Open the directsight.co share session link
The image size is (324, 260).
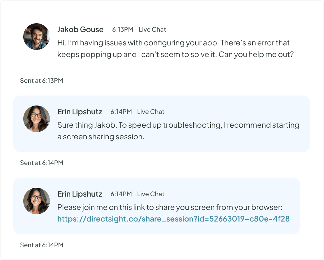[x=173, y=218]
